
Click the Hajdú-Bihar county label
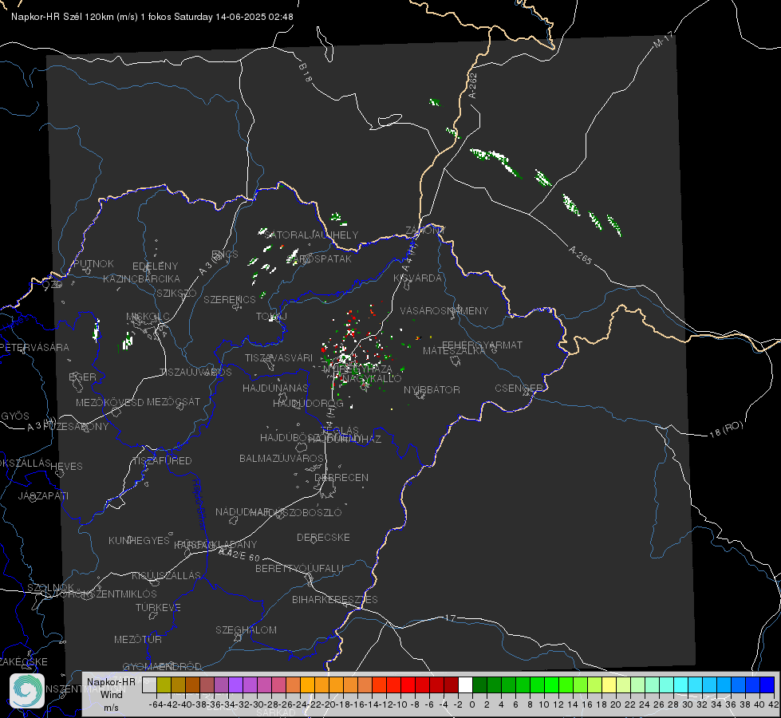(x=199, y=504)
